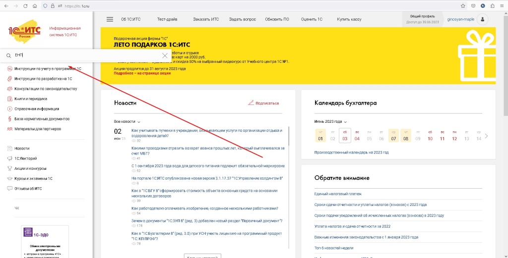
Task: Clear the search field with the X icon
Action: [x=165, y=55]
